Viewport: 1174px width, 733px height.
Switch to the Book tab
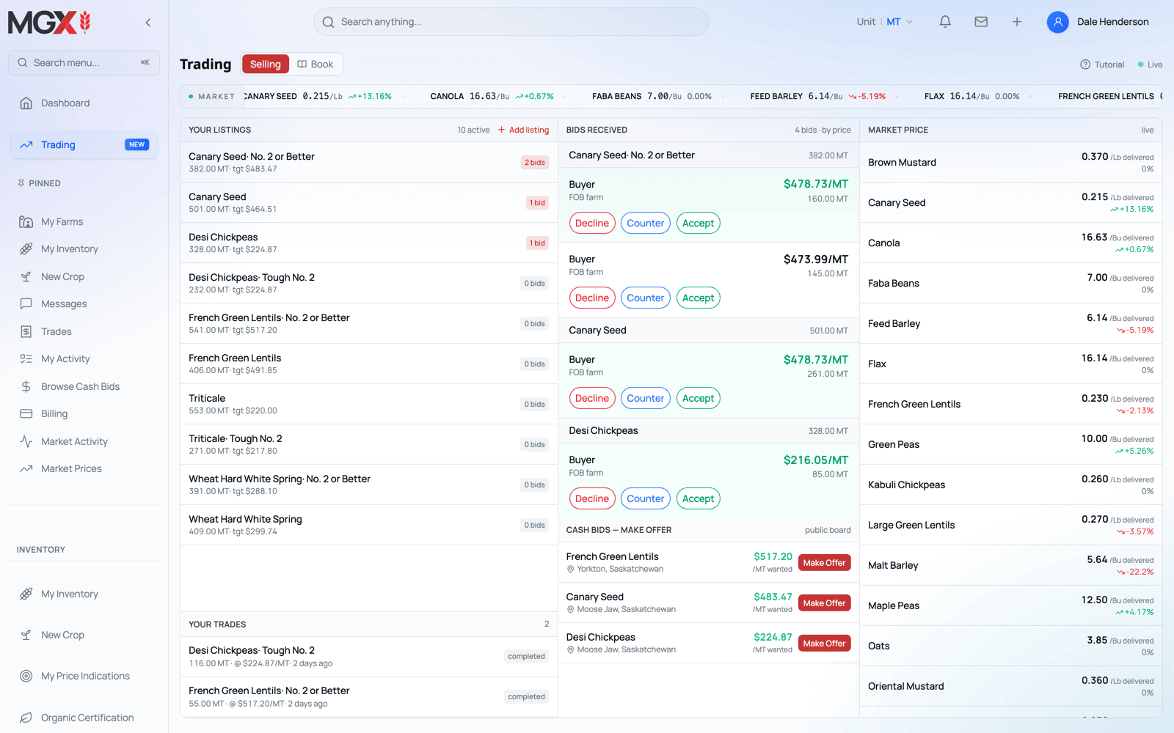coord(316,65)
